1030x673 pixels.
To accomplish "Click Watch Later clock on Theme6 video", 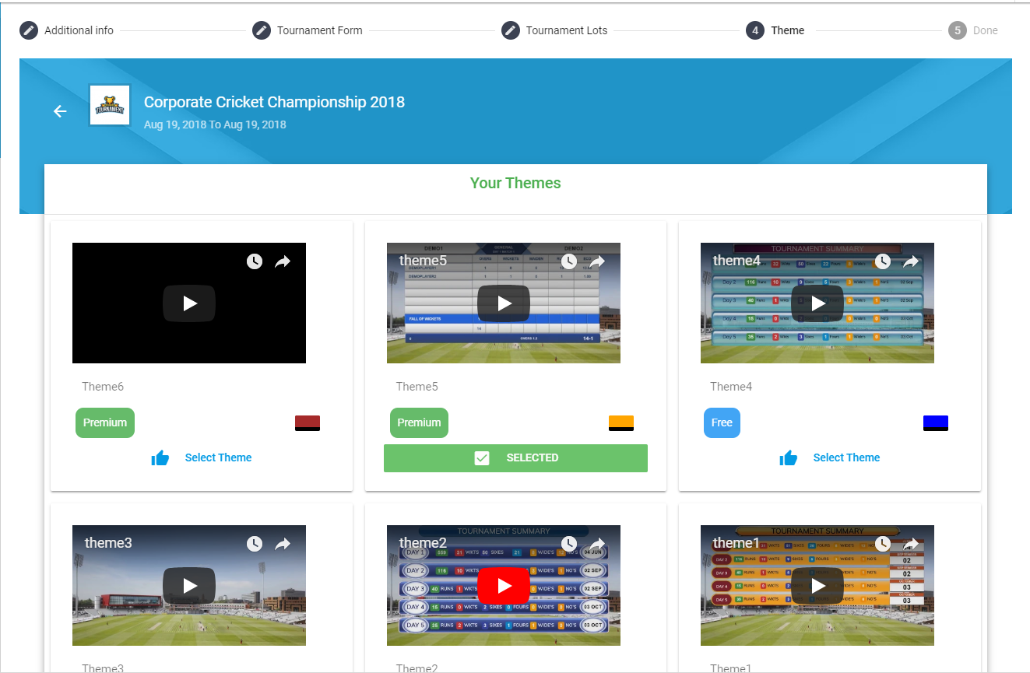I will pos(255,261).
